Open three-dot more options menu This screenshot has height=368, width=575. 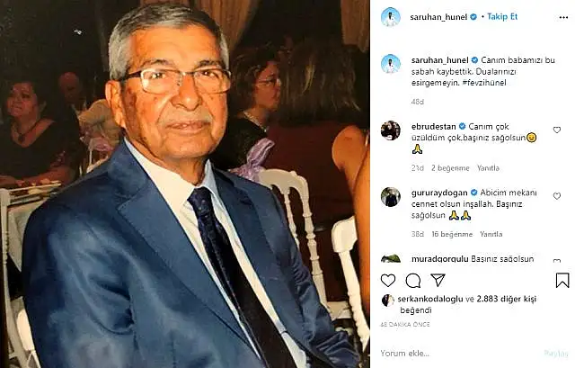coord(563,17)
